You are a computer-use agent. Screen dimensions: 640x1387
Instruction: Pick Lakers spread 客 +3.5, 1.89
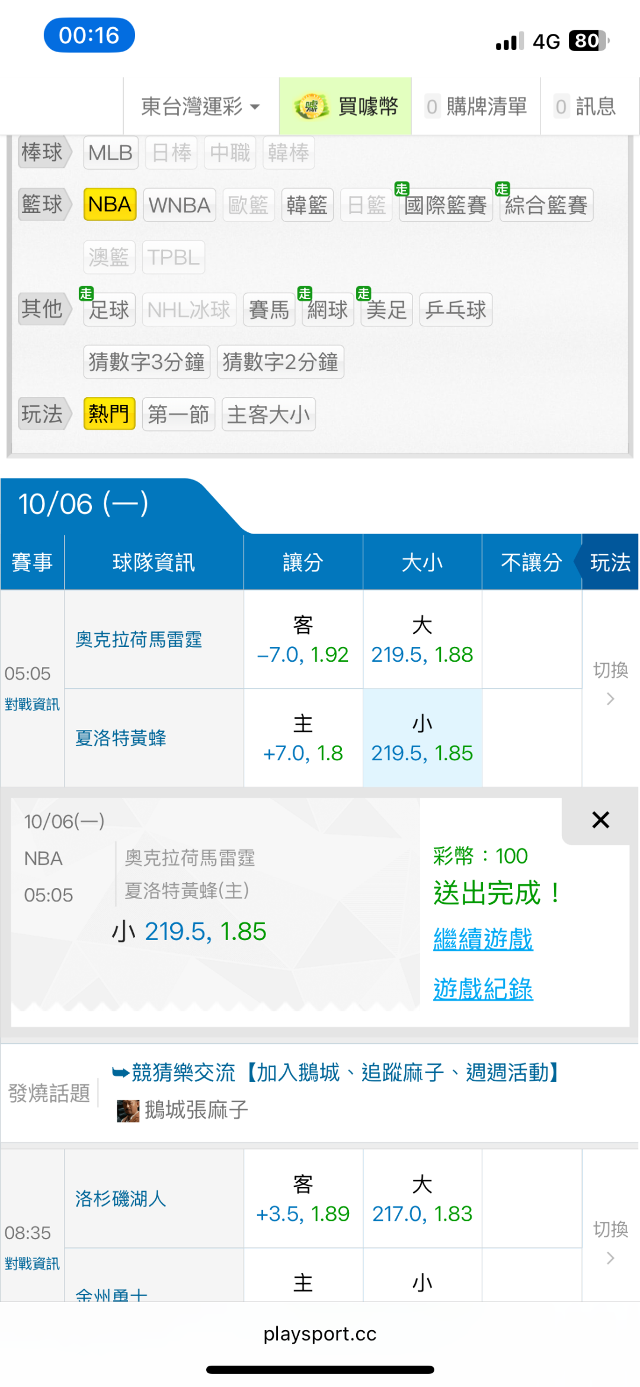[303, 1198]
